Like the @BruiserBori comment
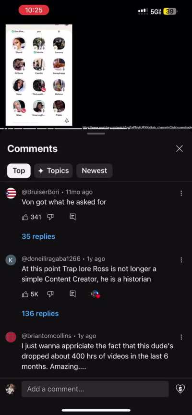192x415 pixels. (x=25, y=217)
